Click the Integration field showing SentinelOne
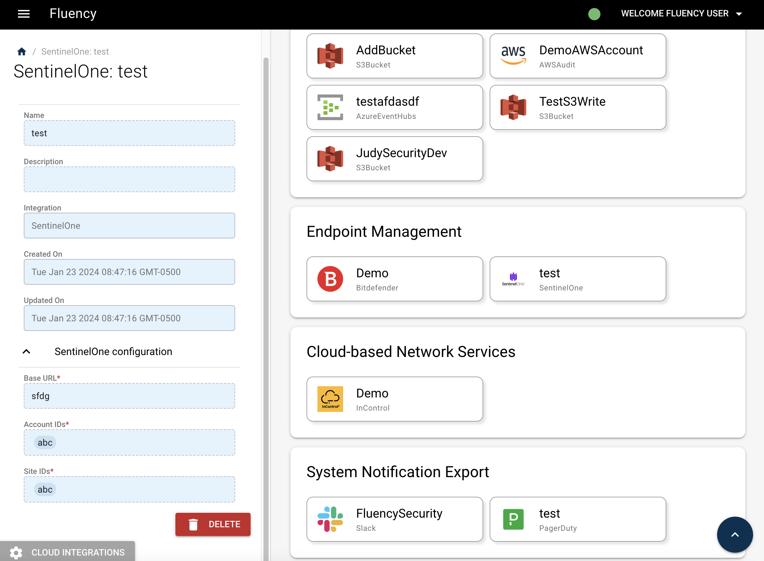 click(x=129, y=226)
